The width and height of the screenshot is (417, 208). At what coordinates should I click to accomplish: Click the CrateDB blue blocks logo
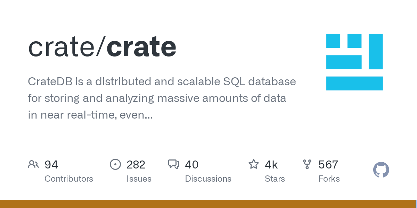point(354,62)
